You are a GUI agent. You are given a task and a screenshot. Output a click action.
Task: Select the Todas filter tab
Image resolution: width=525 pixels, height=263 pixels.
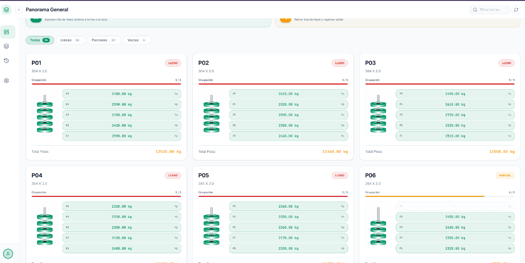[x=40, y=40]
